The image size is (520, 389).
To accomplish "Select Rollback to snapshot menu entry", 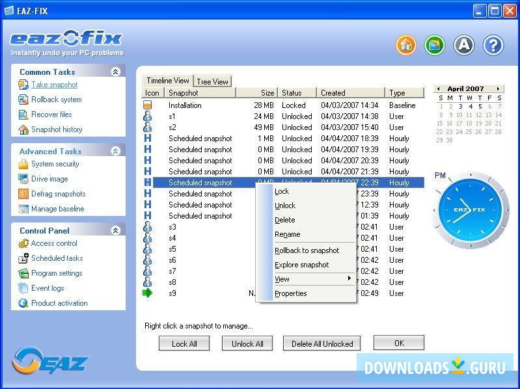I will [307, 250].
